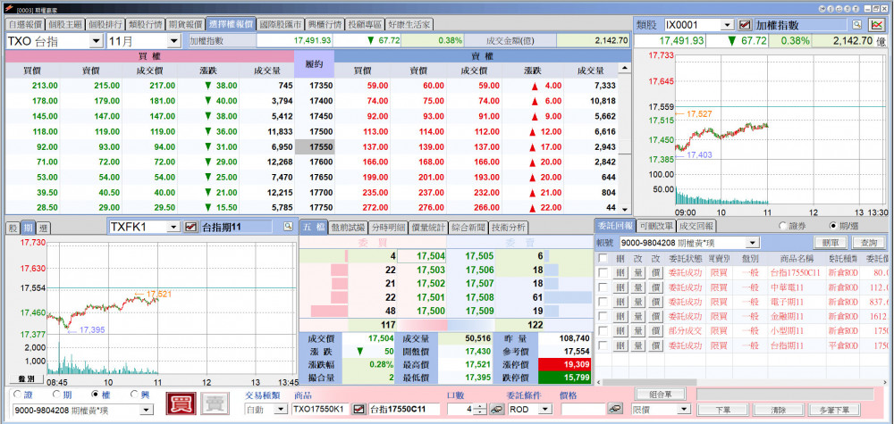This screenshot has height=424, width=894.
Task: Select the 期 radio button in the bottom order bar
Action: click(55, 395)
